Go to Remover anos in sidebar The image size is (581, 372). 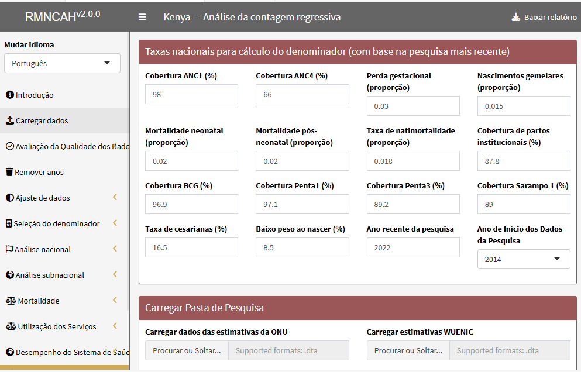pos(64,172)
